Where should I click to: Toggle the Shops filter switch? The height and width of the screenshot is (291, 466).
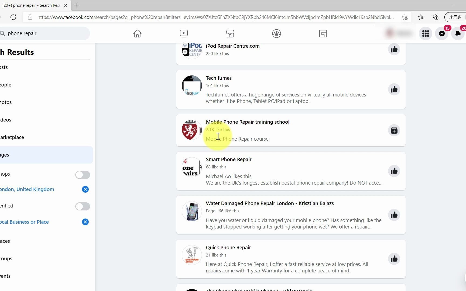(x=83, y=175)
